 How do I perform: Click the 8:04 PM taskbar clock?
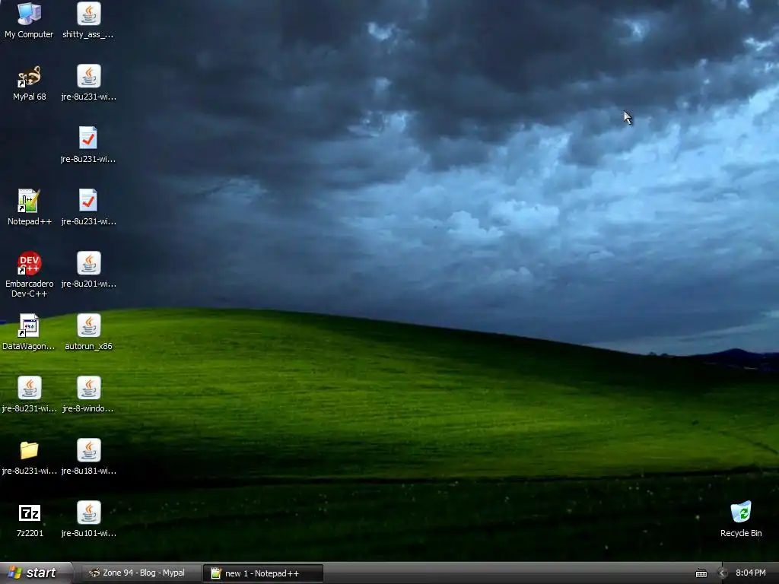(751, 573)
